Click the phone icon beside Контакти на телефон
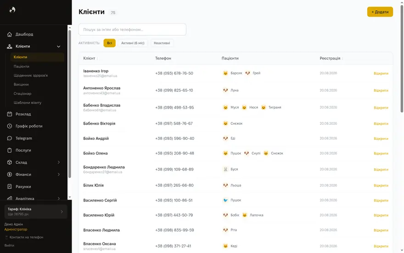 tap(6, 237)
